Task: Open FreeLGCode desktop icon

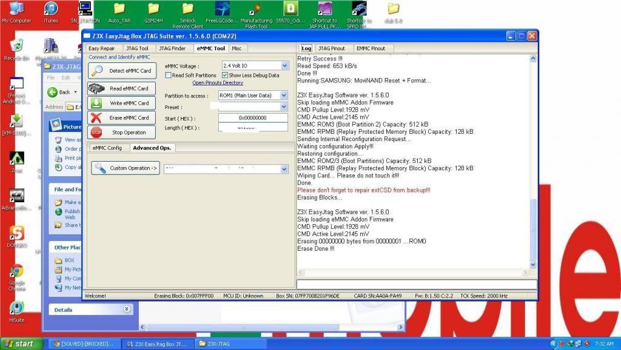Action: tap(222, 13)
